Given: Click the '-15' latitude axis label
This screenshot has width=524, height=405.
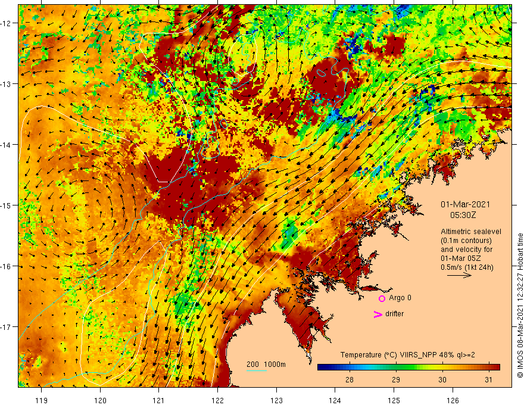Looking at the screenshot, I should [6, 205].
